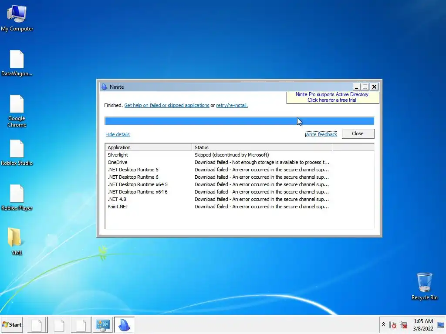Click the action center flag tray icon
This screenshot has width=446, height=334.
click(x=392, y=324)
